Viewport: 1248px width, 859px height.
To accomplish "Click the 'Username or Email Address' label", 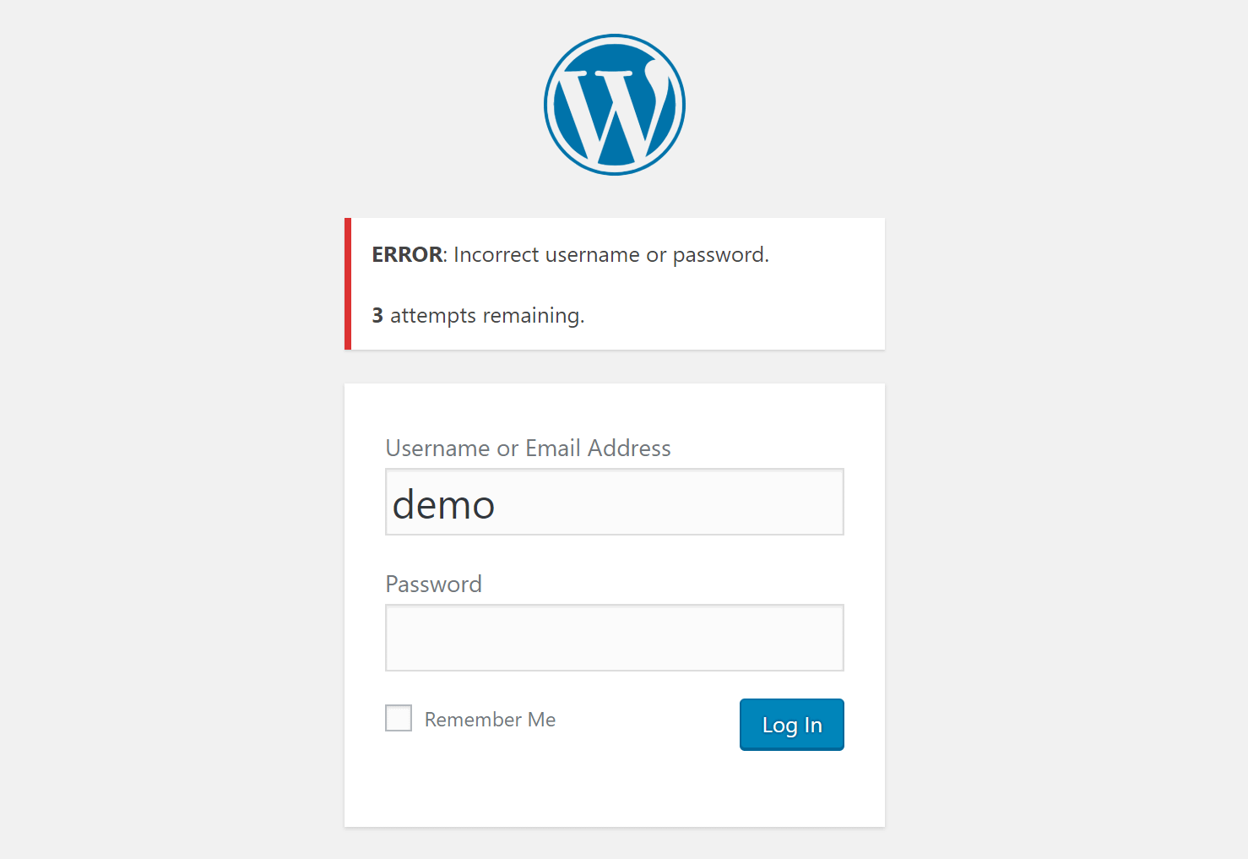I will click(528, 448).
